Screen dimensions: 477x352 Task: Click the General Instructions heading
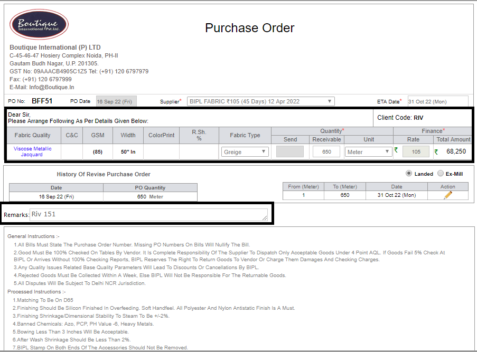pos(33,236)
